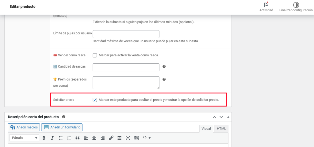Insert a bulleted list

[61, 138]
